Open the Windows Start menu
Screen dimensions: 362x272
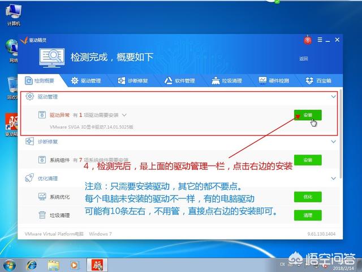point(9,265)
